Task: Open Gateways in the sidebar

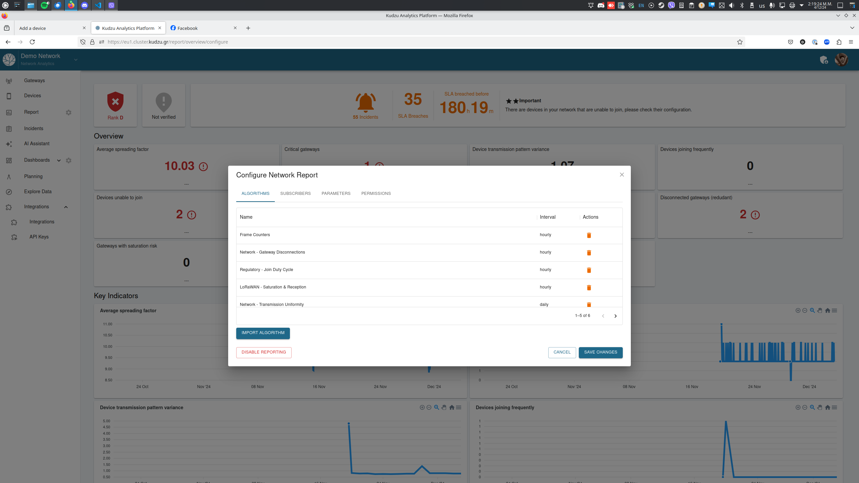Action: coord(34,80)
